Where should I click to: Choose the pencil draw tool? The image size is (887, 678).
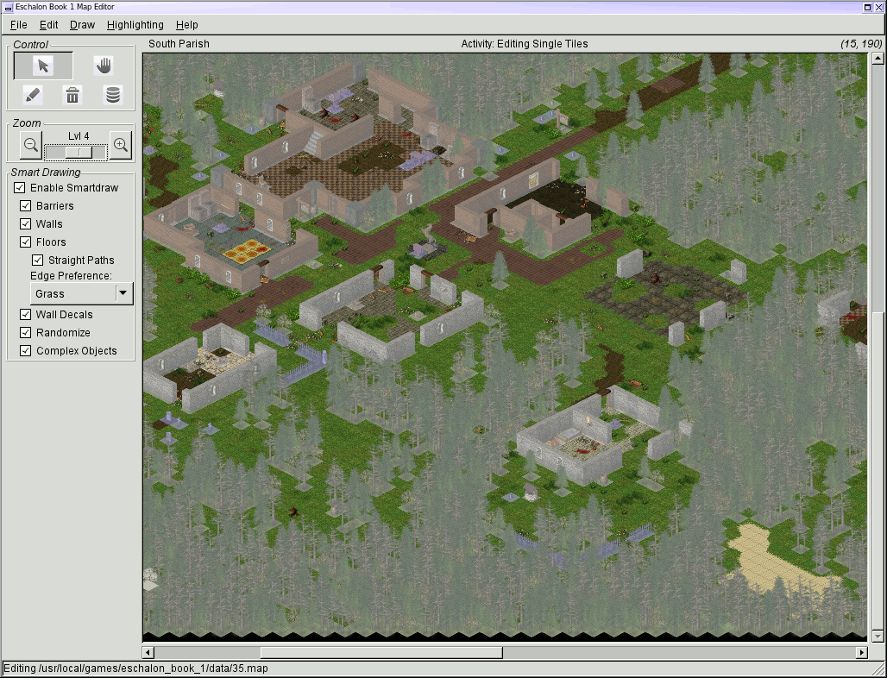point(32,95)
